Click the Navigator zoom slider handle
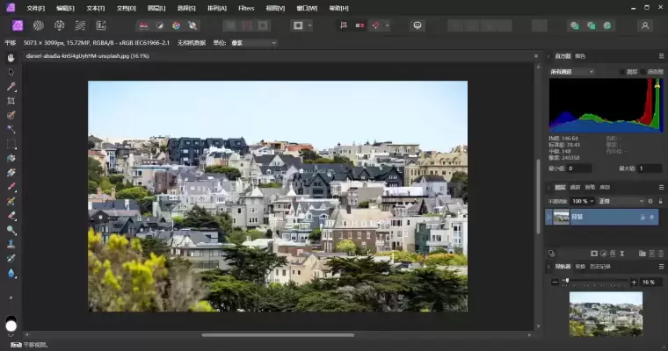The height and width of the screenshot is (351, 668). (x=568, y=281)
